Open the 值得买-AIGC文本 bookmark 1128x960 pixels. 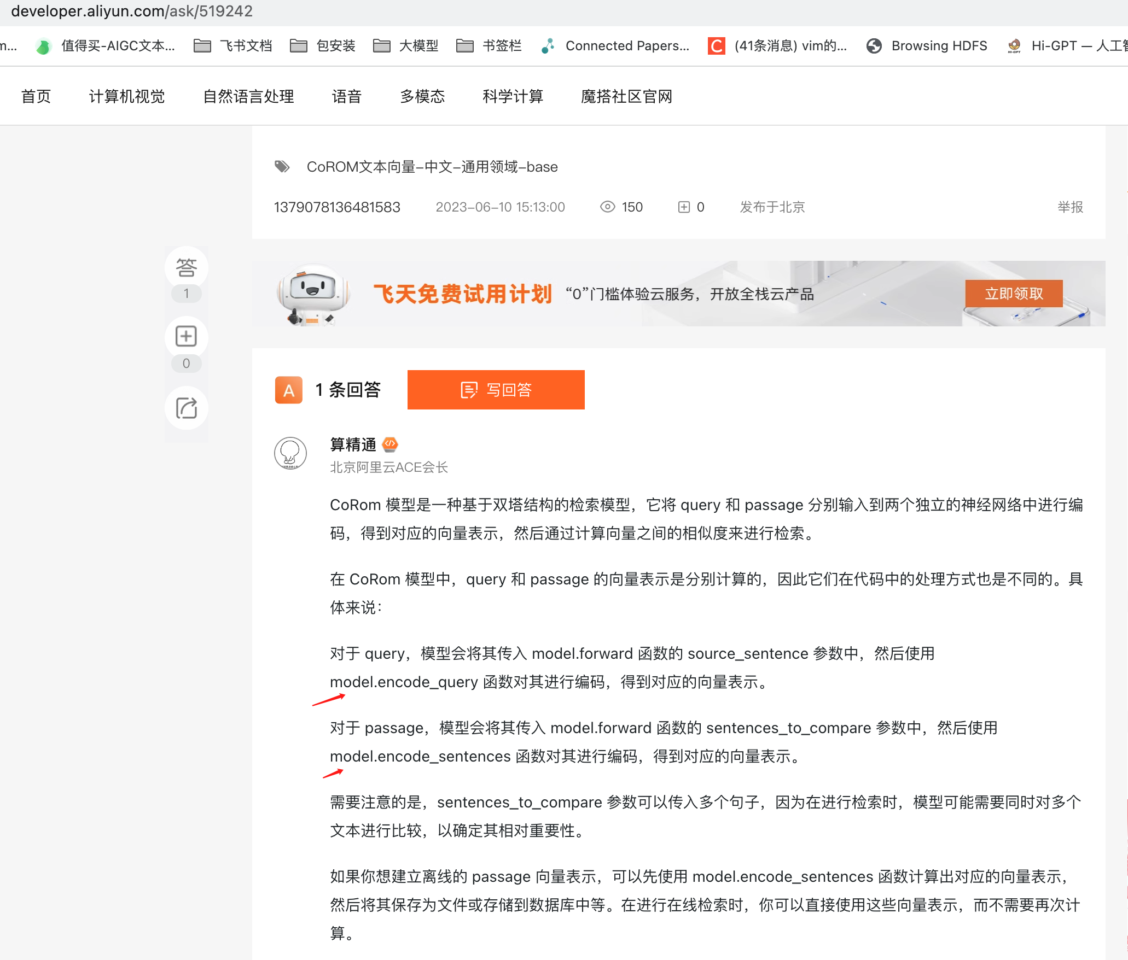tap(106, 46)
